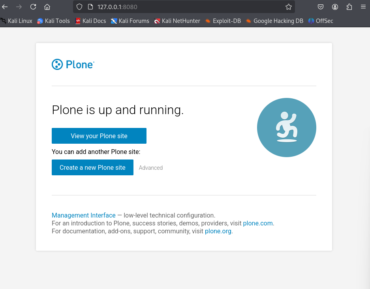Open the Exploit-DB bookmark
The width and height of the screenshot is (370, 289).
(223, 21)
